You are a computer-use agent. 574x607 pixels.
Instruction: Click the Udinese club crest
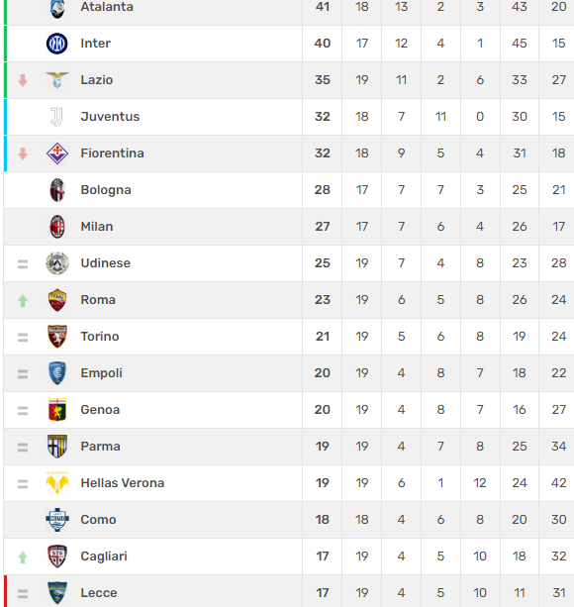57,263
